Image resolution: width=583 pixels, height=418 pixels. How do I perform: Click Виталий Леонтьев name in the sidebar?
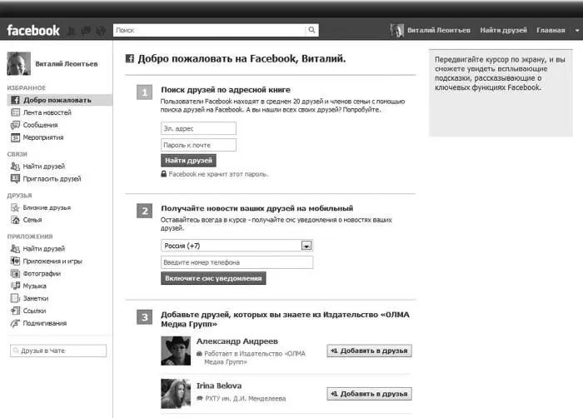point(67,64)
